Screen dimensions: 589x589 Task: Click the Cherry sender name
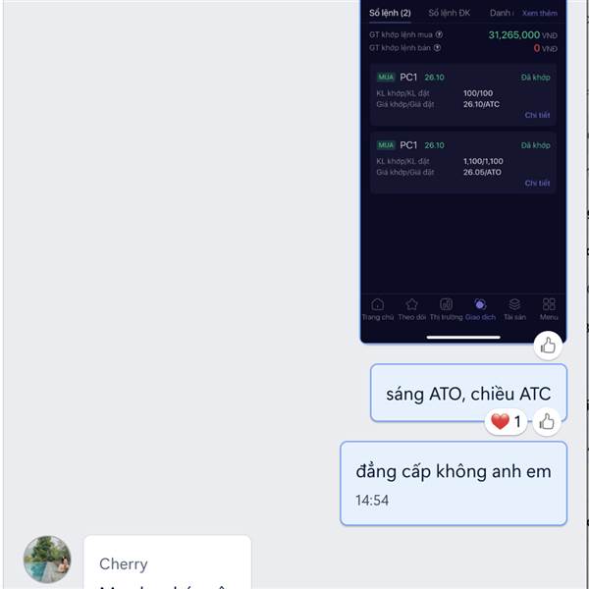click(124, 563)
